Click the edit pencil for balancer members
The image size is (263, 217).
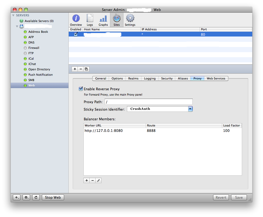(x=98, y=180)
